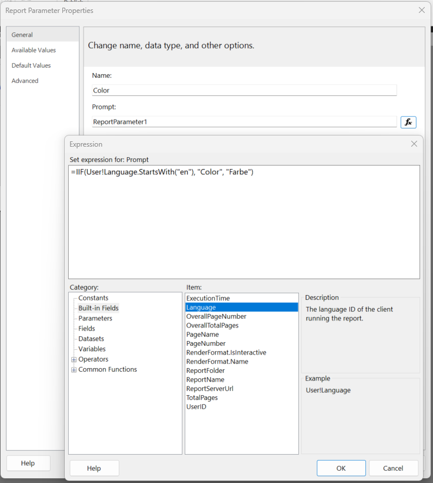Screen dimensions: 433x483
Task: Go to the Advanced page
Action: pos(25,81)
